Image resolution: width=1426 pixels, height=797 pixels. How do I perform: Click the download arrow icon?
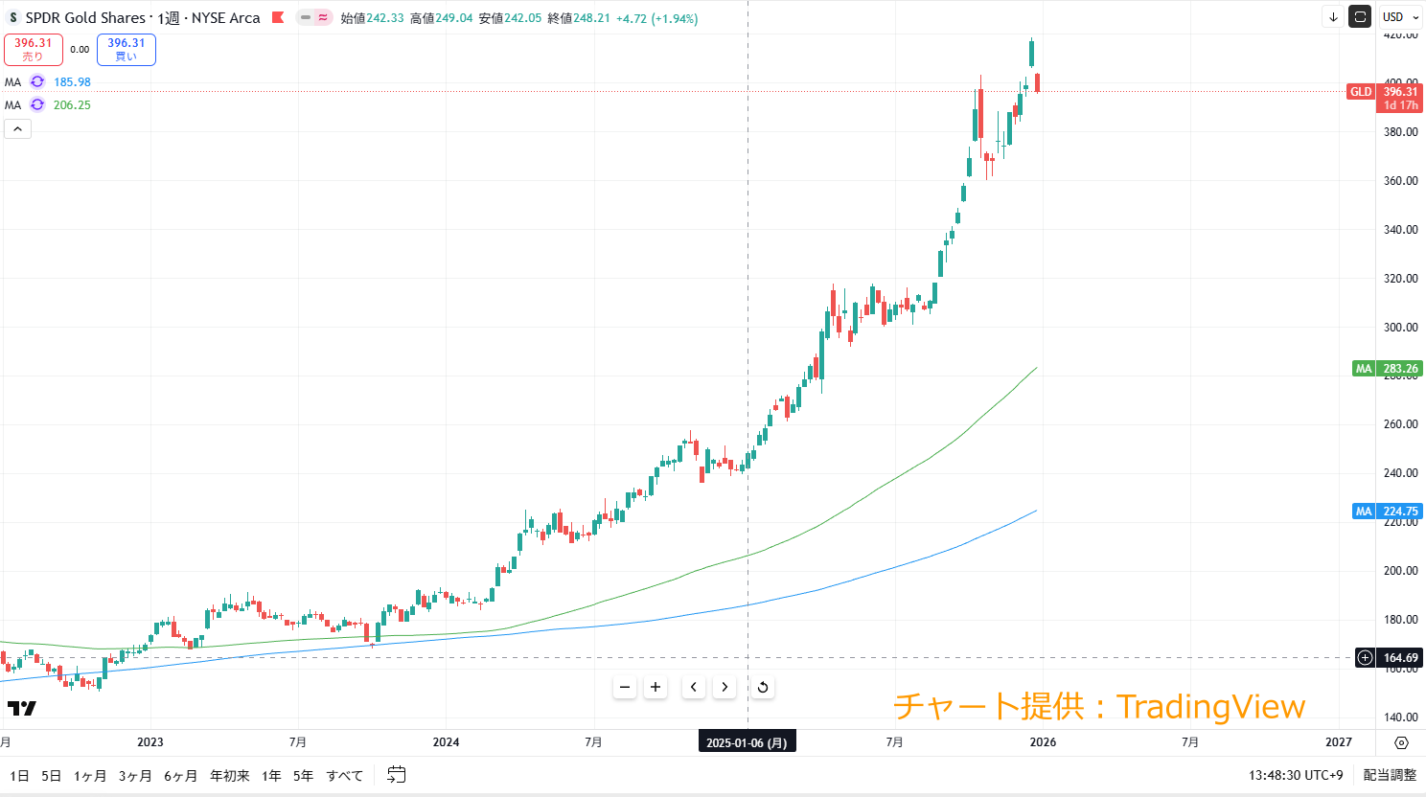[x=1333, y=17]
